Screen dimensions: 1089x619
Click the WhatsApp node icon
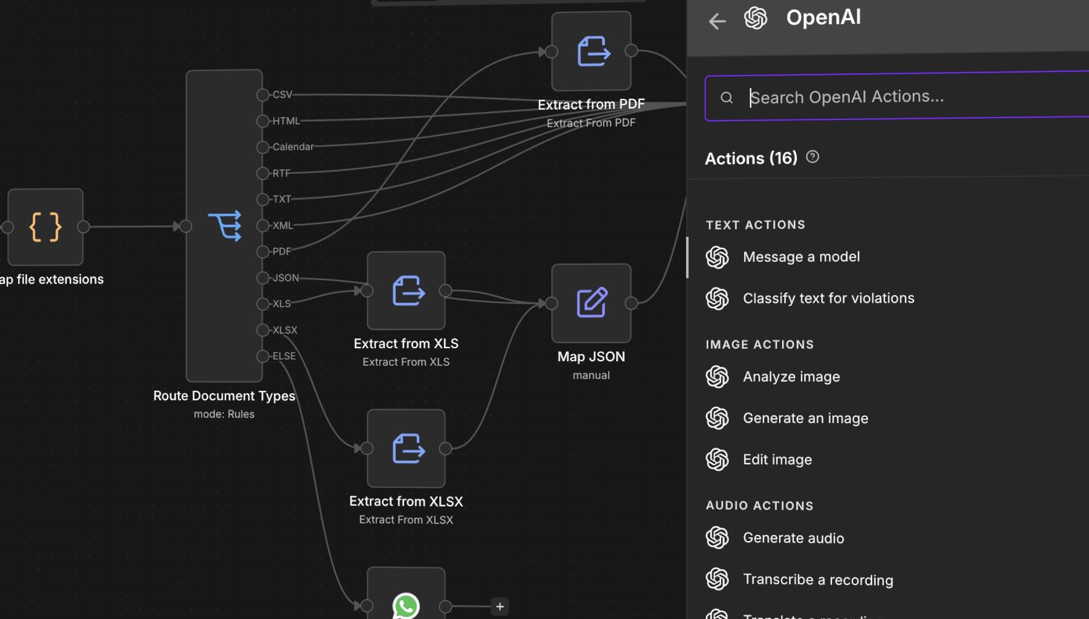click(406, 605)
